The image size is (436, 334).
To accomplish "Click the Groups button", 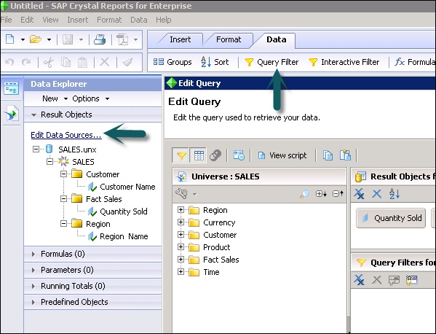I will point(173,62).
